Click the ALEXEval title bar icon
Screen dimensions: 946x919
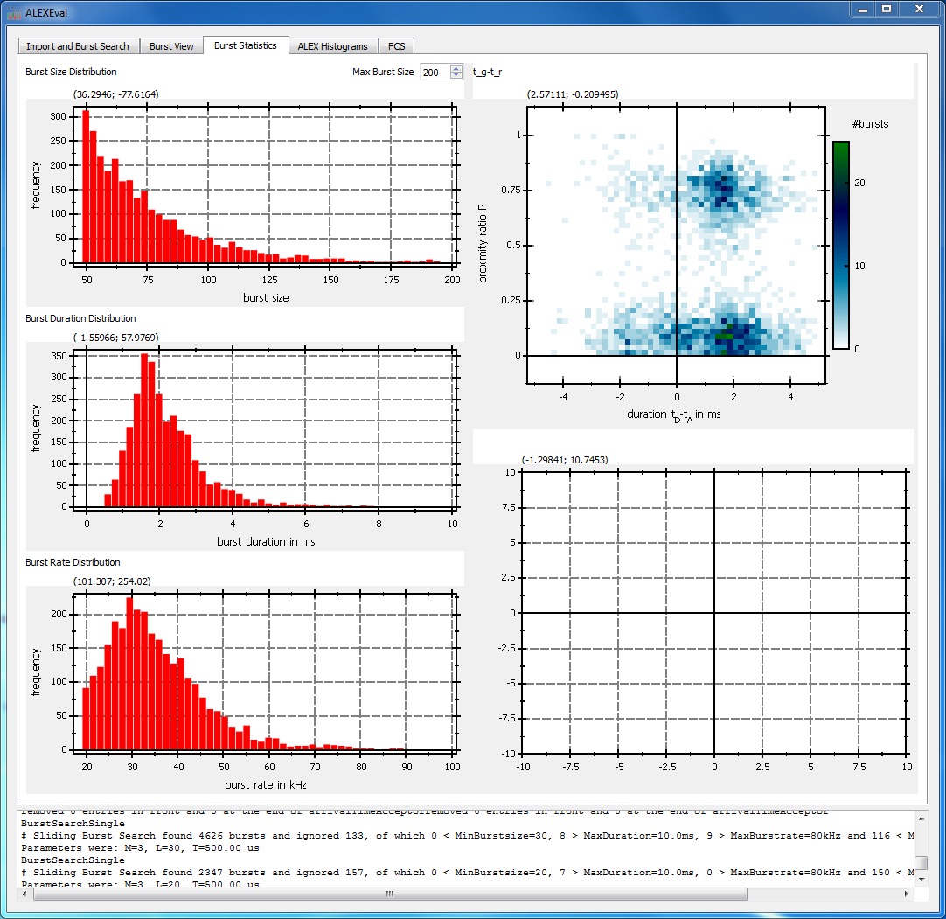pos(14,12)
